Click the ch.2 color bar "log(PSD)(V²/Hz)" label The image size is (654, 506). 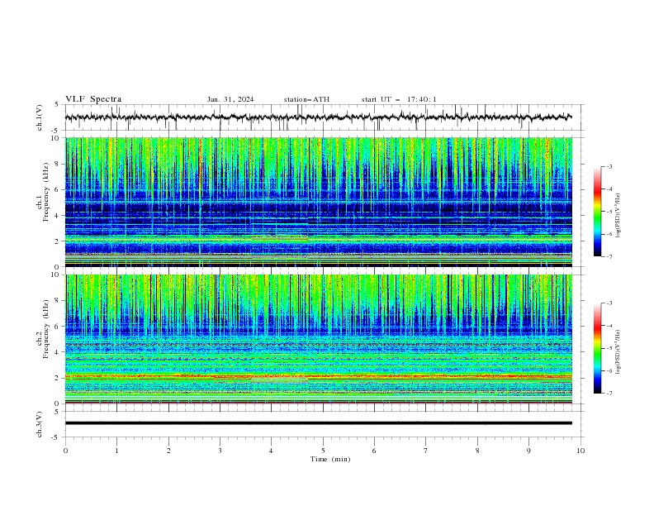(618, 352)
